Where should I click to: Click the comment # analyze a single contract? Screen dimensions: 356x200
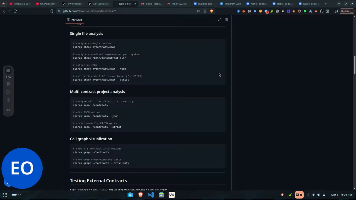[x=93, y=43]
